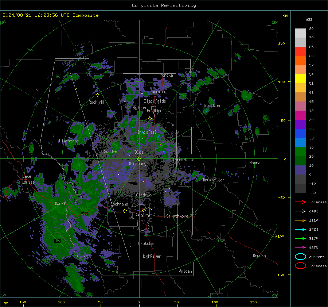Viewport: 328px width, 307px height.
Task: Pick the top light gray 80 dBZ swatch
Action: [300, 33]
